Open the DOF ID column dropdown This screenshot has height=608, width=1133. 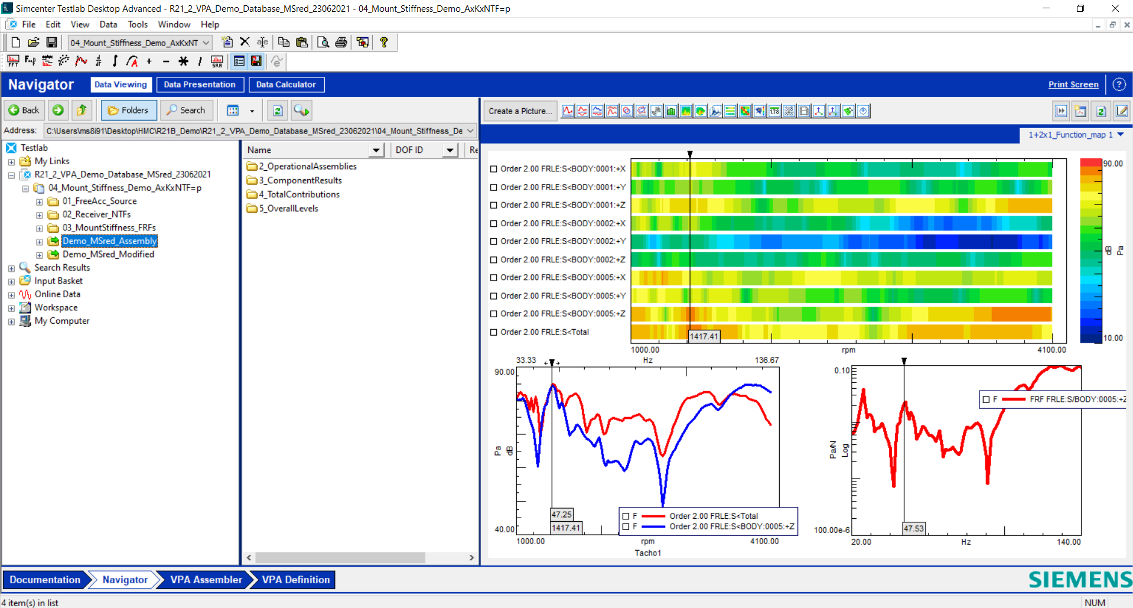point(450,149)
